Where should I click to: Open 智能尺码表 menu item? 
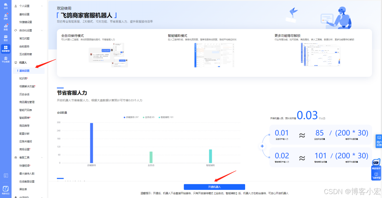point(26,110)
